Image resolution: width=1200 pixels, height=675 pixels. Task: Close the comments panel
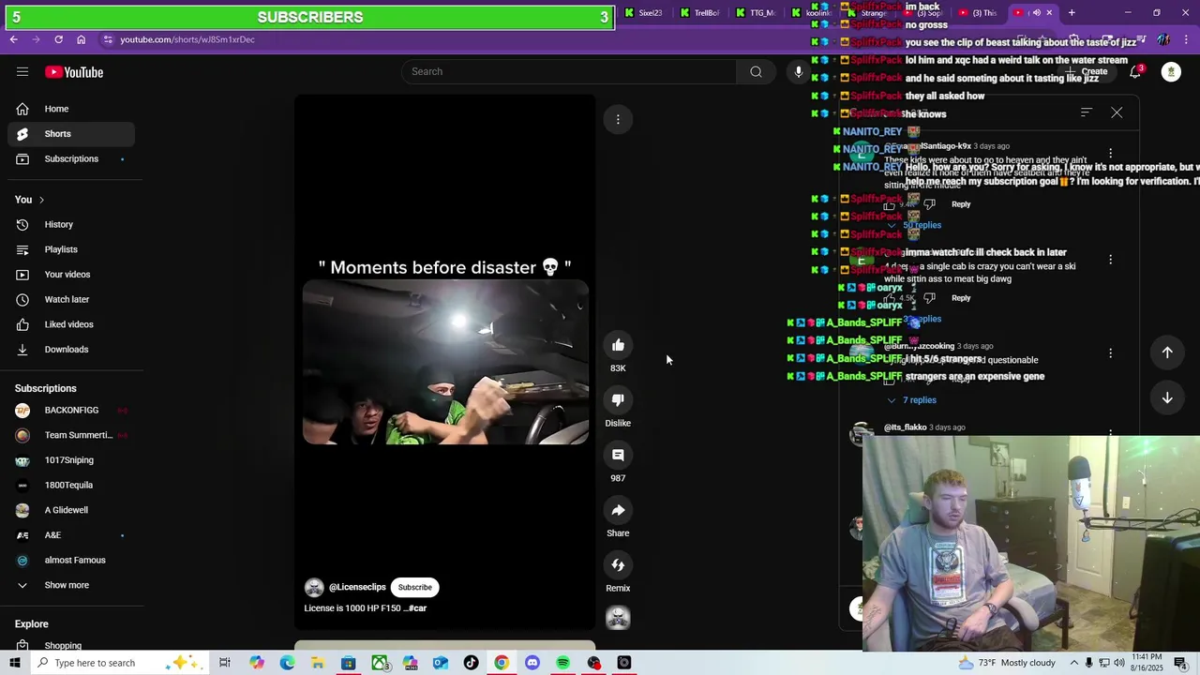tap(1117, 112)
